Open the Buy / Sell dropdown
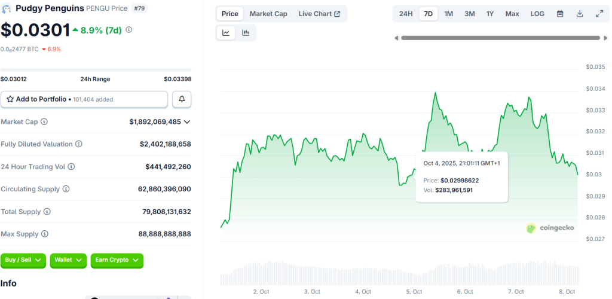The height and width of the screenshot is (299, 612). click(x=23, y=260)
